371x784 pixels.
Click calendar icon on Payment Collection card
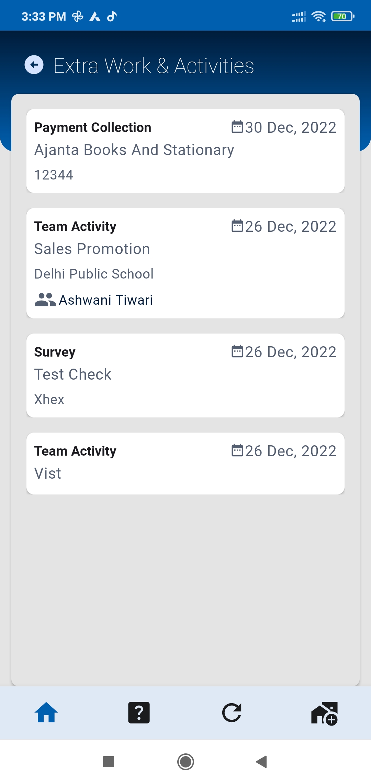click(x=237, y=127)
